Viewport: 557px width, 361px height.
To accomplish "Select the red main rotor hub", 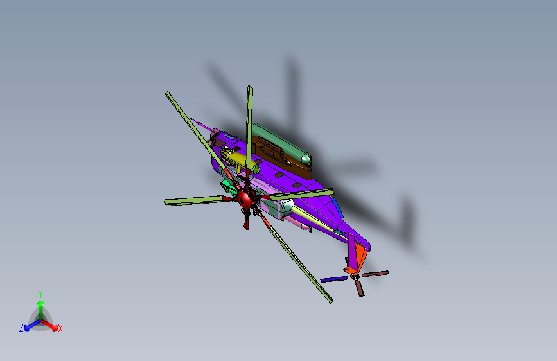I will [x=245, y=199].
